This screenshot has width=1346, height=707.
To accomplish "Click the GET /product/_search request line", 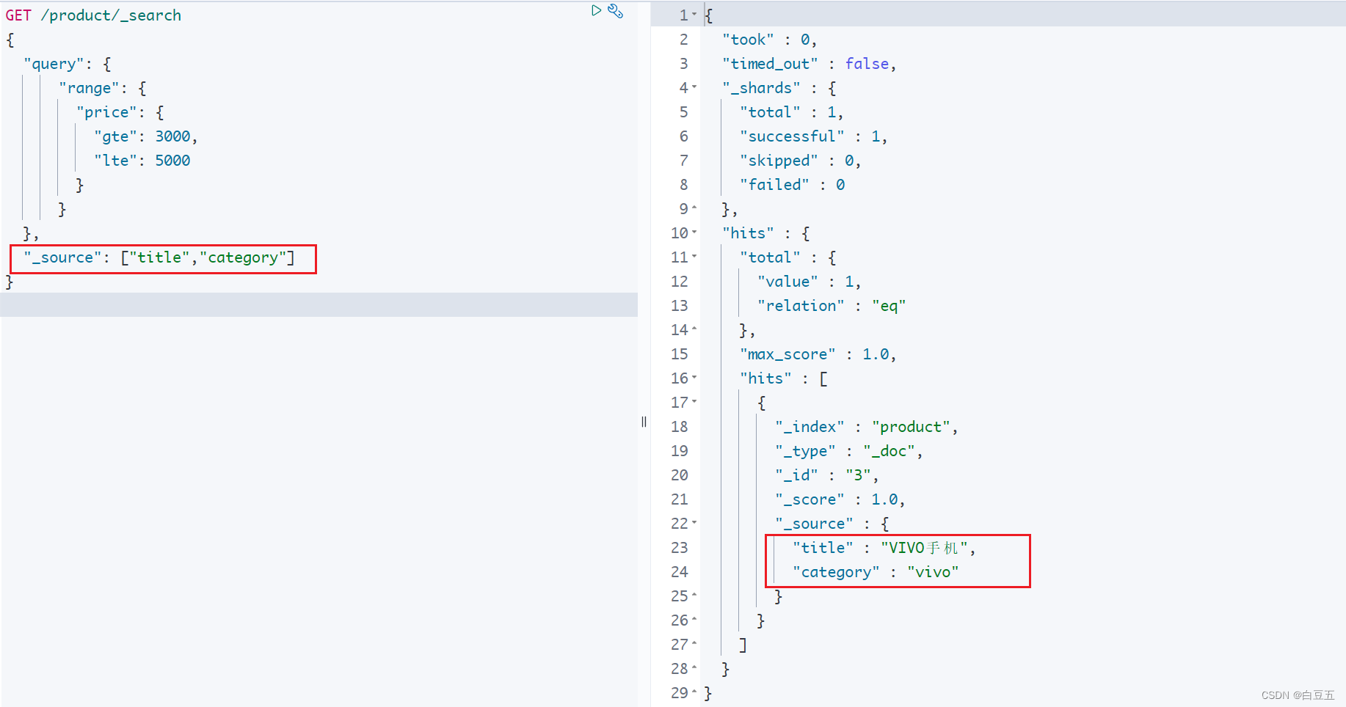I will (93, 15).
